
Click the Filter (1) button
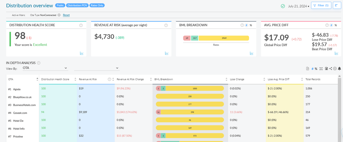point(321,6)
